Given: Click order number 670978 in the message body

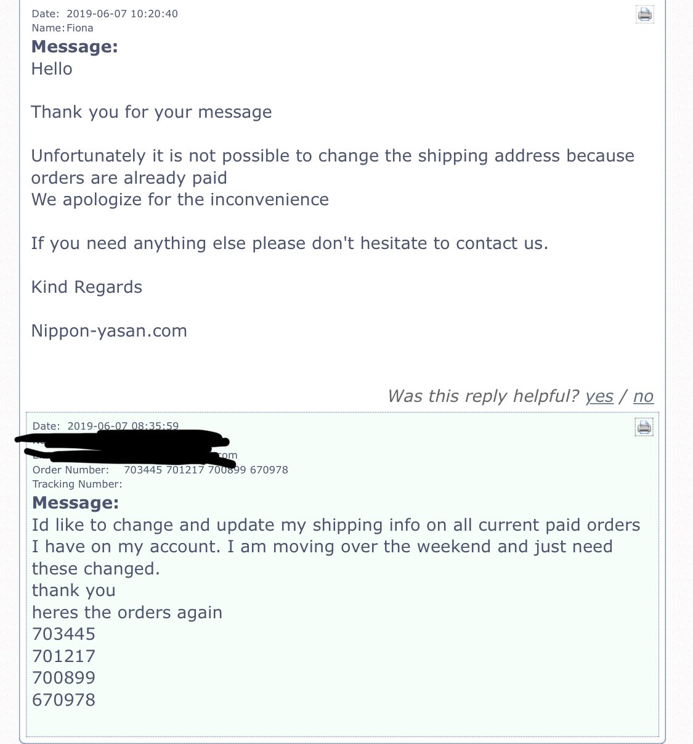Looking at the screenshot, I should coord(64,700).
